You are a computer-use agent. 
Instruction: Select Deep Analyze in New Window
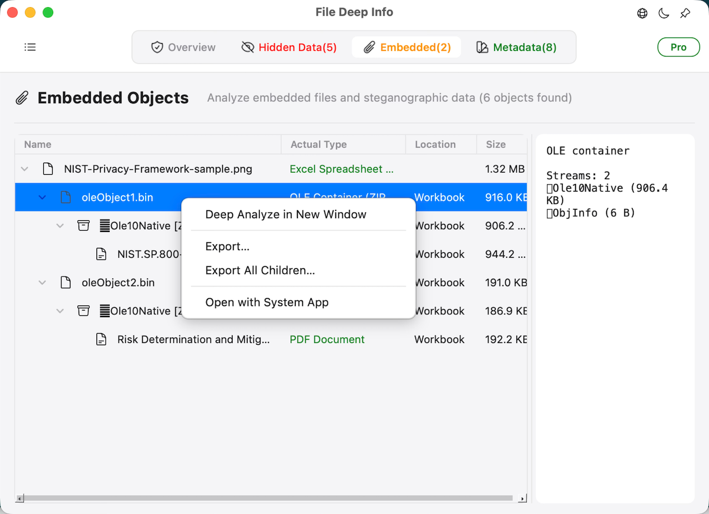tap(285, 214)
